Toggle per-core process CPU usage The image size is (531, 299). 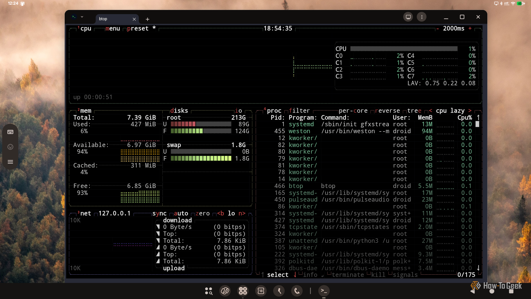pyautogui.click(x=353, y=111)
